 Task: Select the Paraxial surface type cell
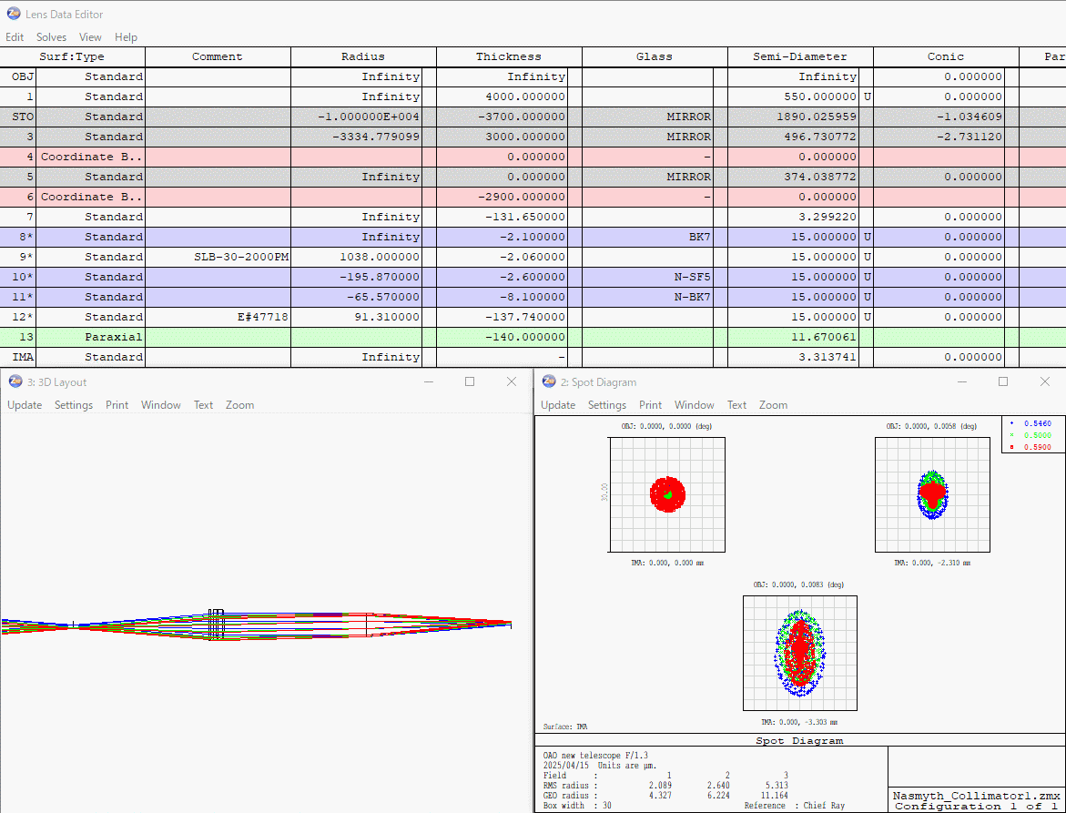point(90,337)
